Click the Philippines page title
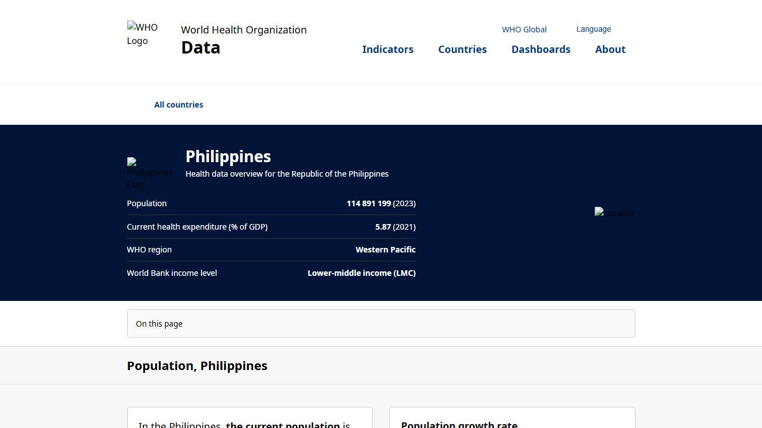 click(x=228, y=157)
